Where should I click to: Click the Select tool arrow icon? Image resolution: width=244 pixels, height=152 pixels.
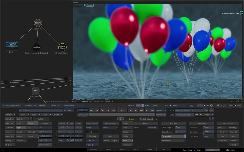click(171, 105)
